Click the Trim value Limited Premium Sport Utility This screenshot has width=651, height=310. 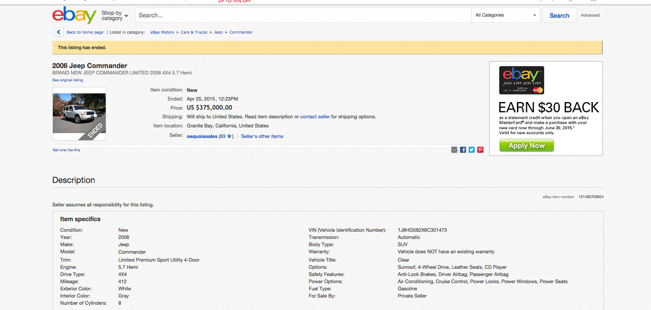[x=159, y=260]
